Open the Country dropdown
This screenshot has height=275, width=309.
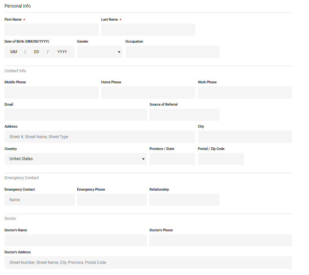click(76, 159)
